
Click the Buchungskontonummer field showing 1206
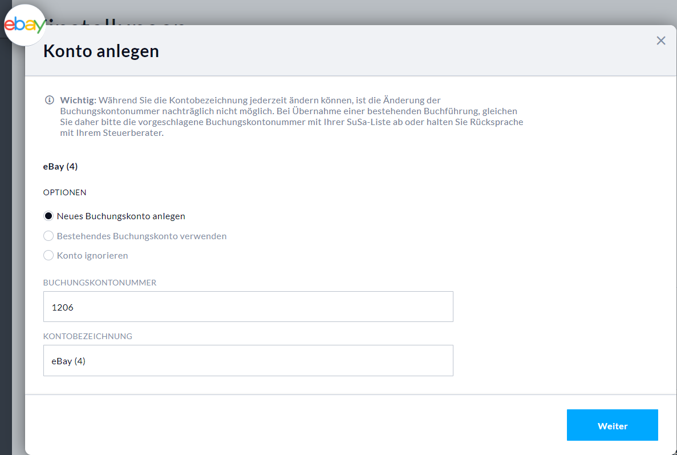pyautogui.click(x=248, y=307)
